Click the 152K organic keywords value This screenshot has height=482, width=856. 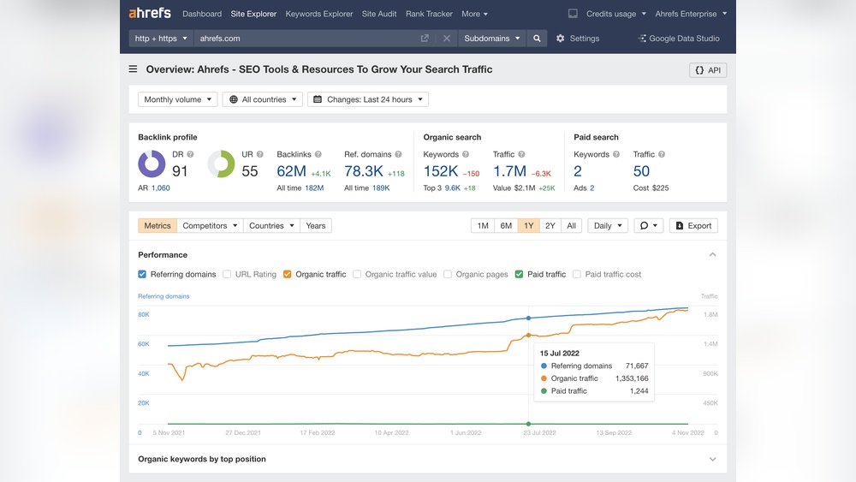[441, 171]
